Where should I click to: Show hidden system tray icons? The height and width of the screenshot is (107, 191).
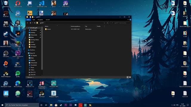(x=172, y=105)
